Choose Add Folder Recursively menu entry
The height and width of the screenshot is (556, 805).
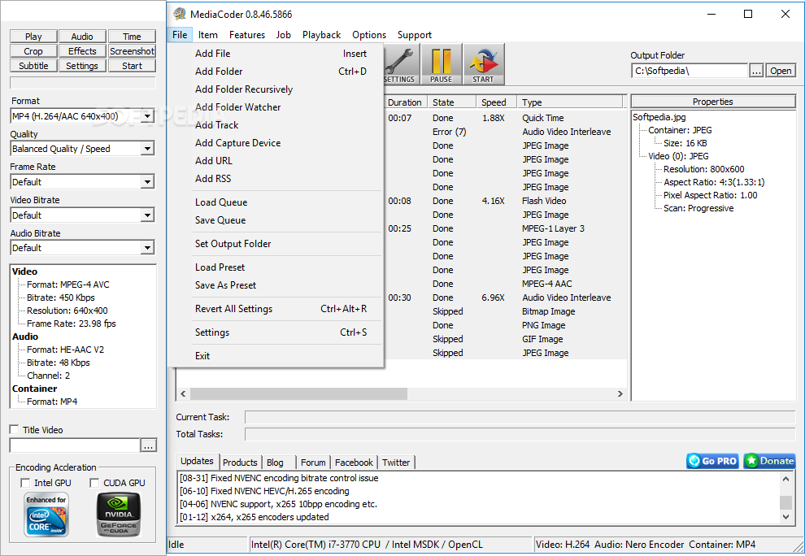276,89
